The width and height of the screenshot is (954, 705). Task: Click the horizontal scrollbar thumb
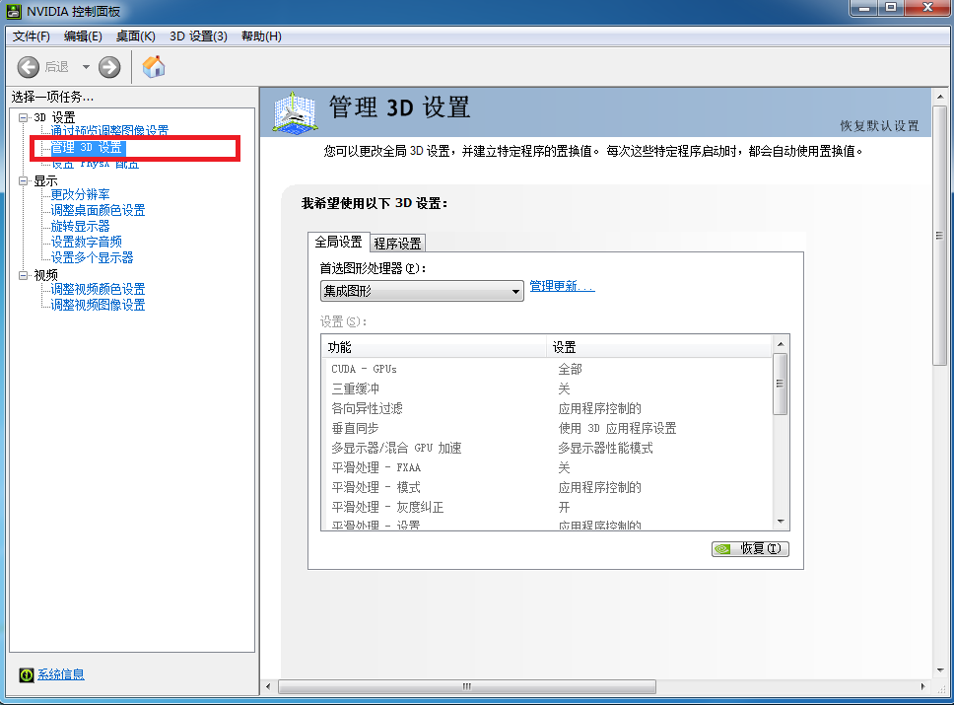coord(467,686)
